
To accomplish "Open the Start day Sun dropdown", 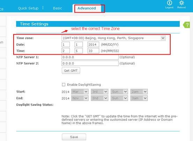I will (x=119, y=92).
